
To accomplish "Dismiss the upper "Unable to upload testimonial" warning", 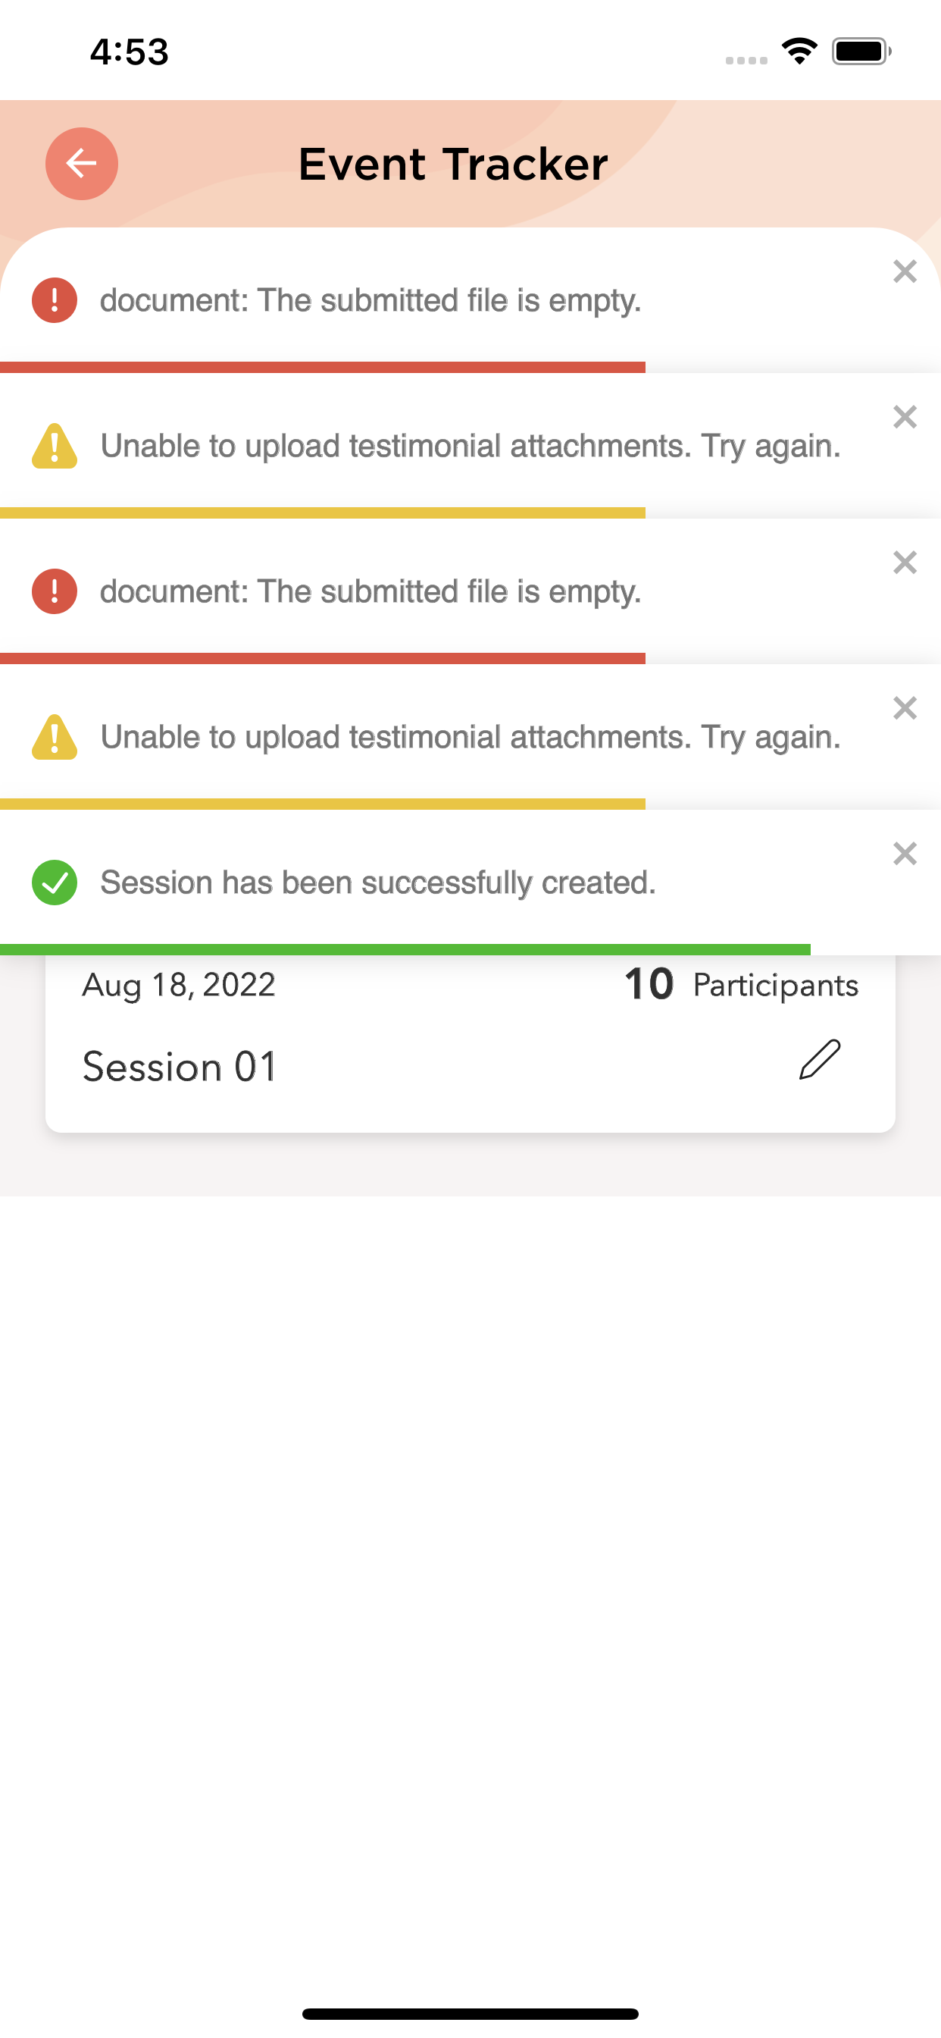I will coord(905,417).
